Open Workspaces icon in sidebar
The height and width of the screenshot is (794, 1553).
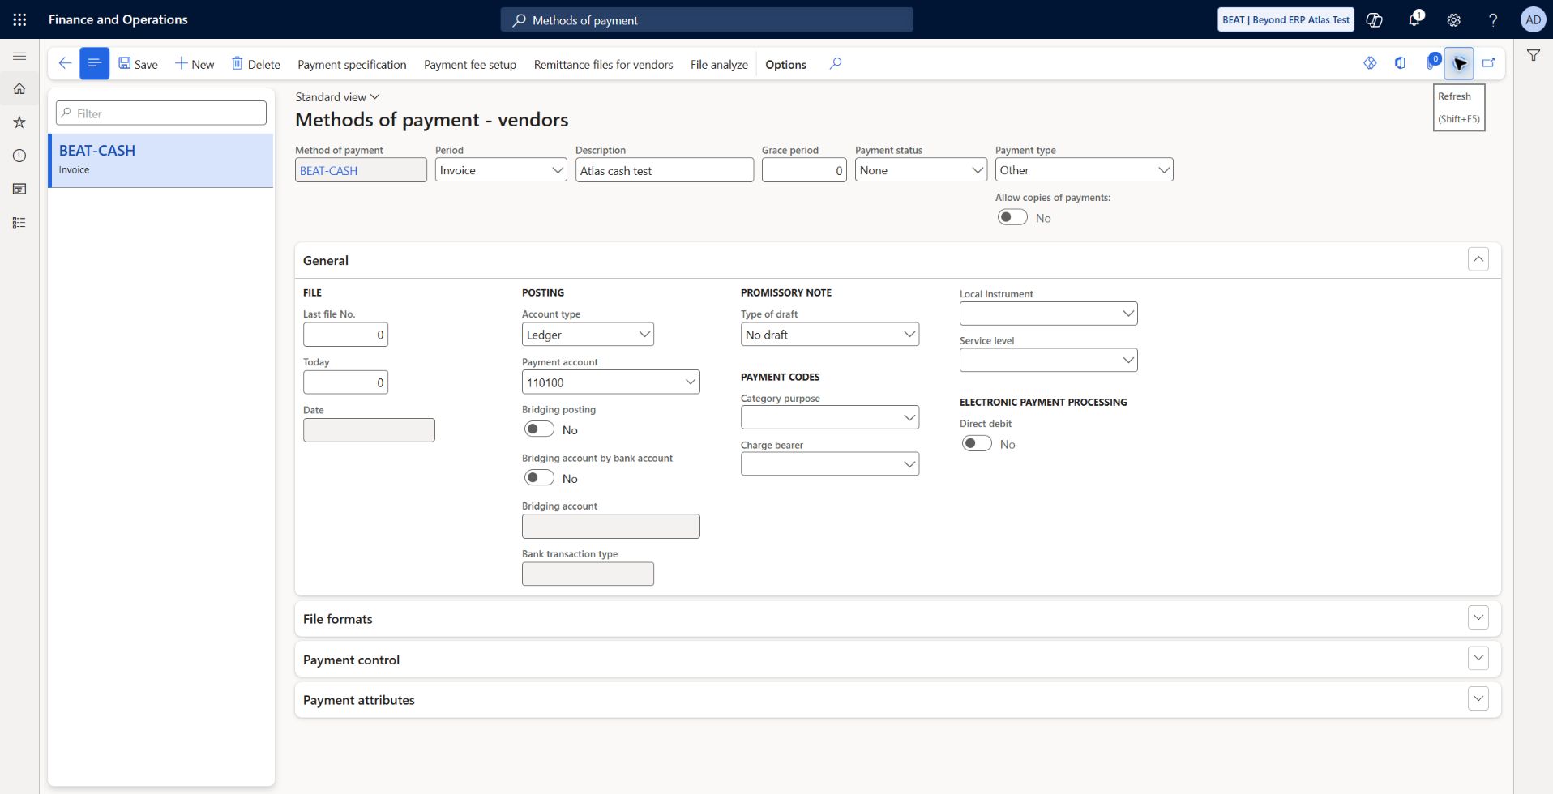click(19, 189)
